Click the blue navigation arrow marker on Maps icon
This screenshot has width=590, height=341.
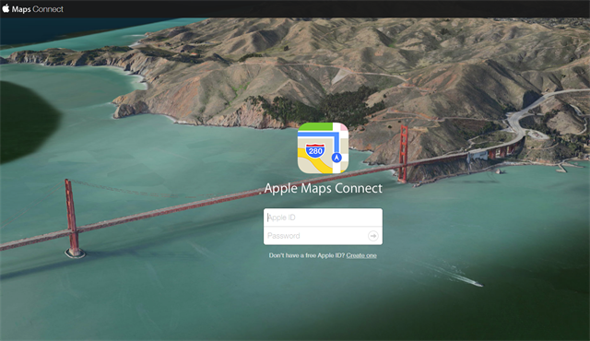point(336,158)
